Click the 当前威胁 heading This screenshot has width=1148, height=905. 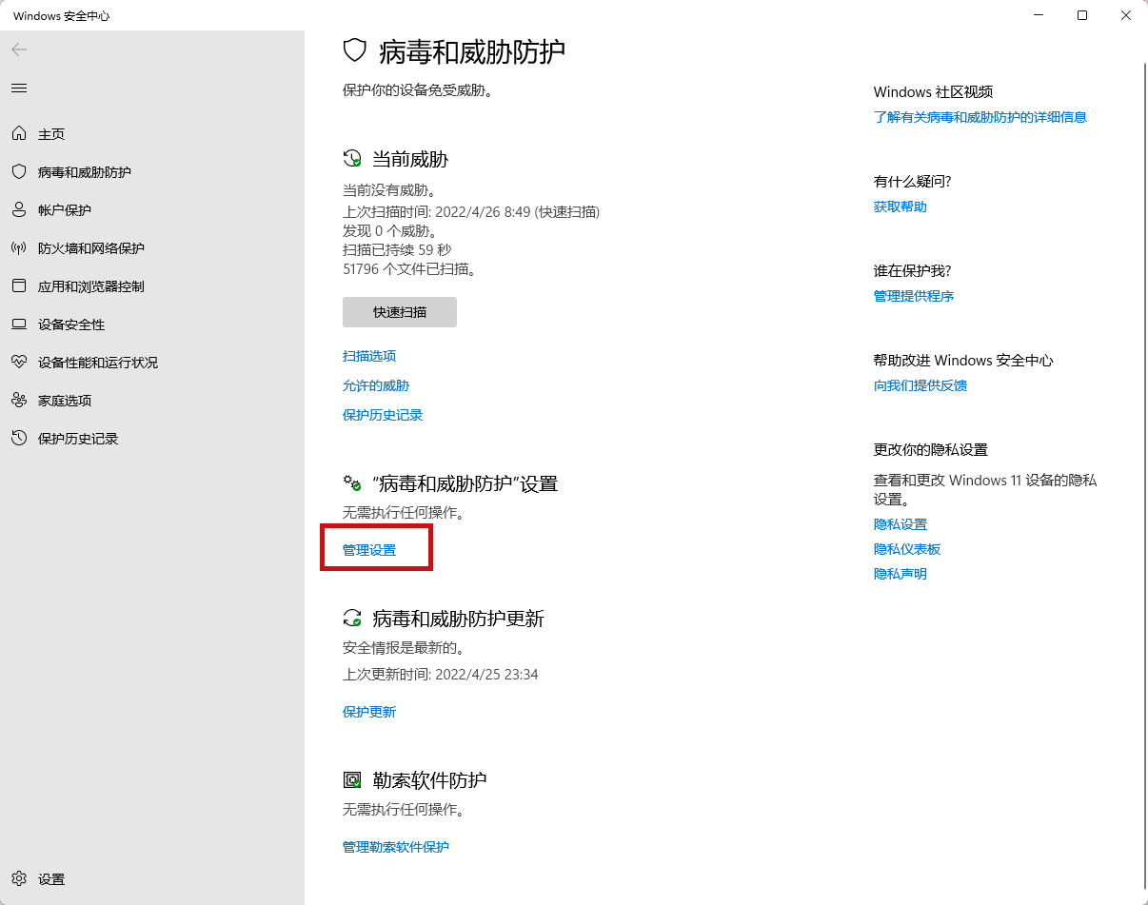click(410, 159)
